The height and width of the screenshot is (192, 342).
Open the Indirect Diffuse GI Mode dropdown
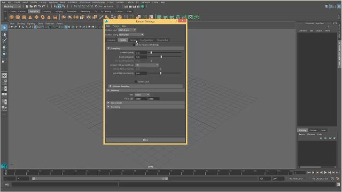tap(147, 65)
